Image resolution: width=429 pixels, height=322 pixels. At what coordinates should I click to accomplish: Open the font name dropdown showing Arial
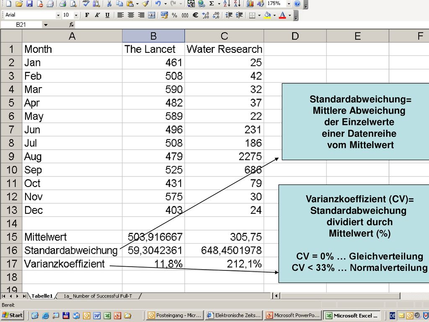pos(58,16)
